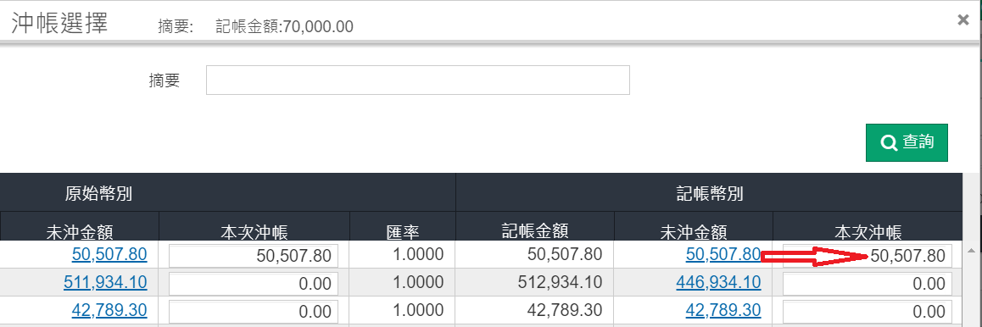The image size is (982, 327).
Task: Click the 匯率 column header
Action: (403, 232)
